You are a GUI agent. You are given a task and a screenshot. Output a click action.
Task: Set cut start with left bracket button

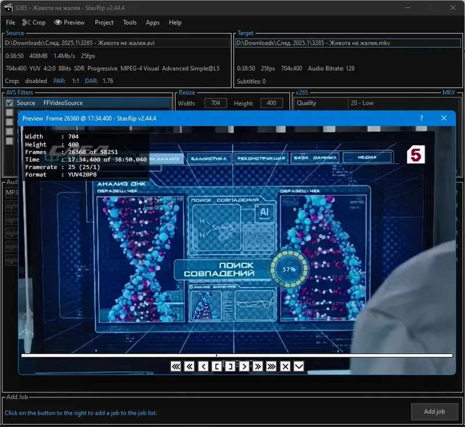click(217, 367)
